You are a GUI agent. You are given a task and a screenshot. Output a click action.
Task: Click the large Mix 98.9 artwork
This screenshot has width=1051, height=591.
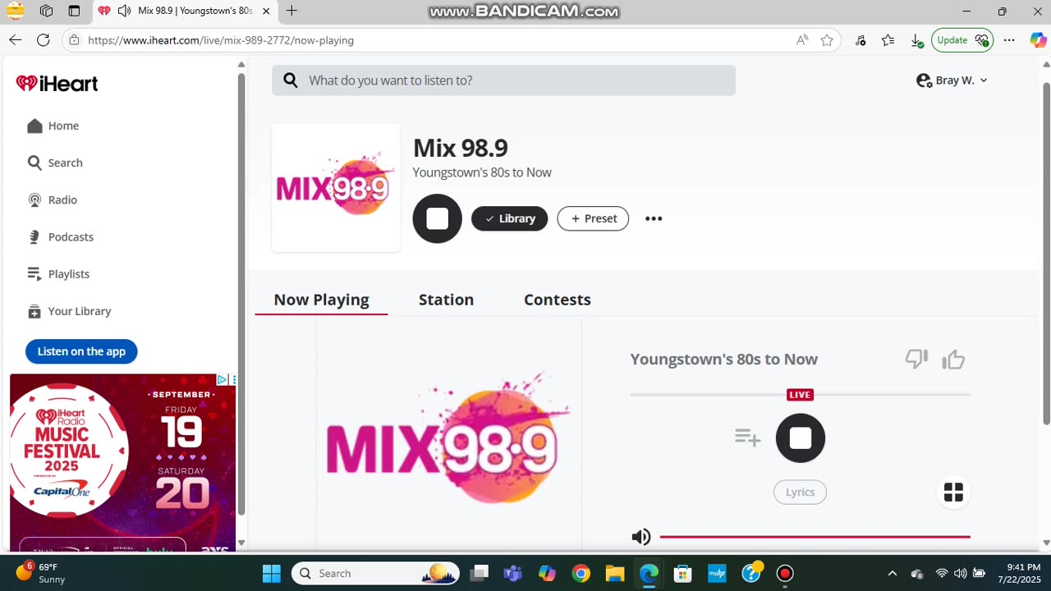coord(449,436)
